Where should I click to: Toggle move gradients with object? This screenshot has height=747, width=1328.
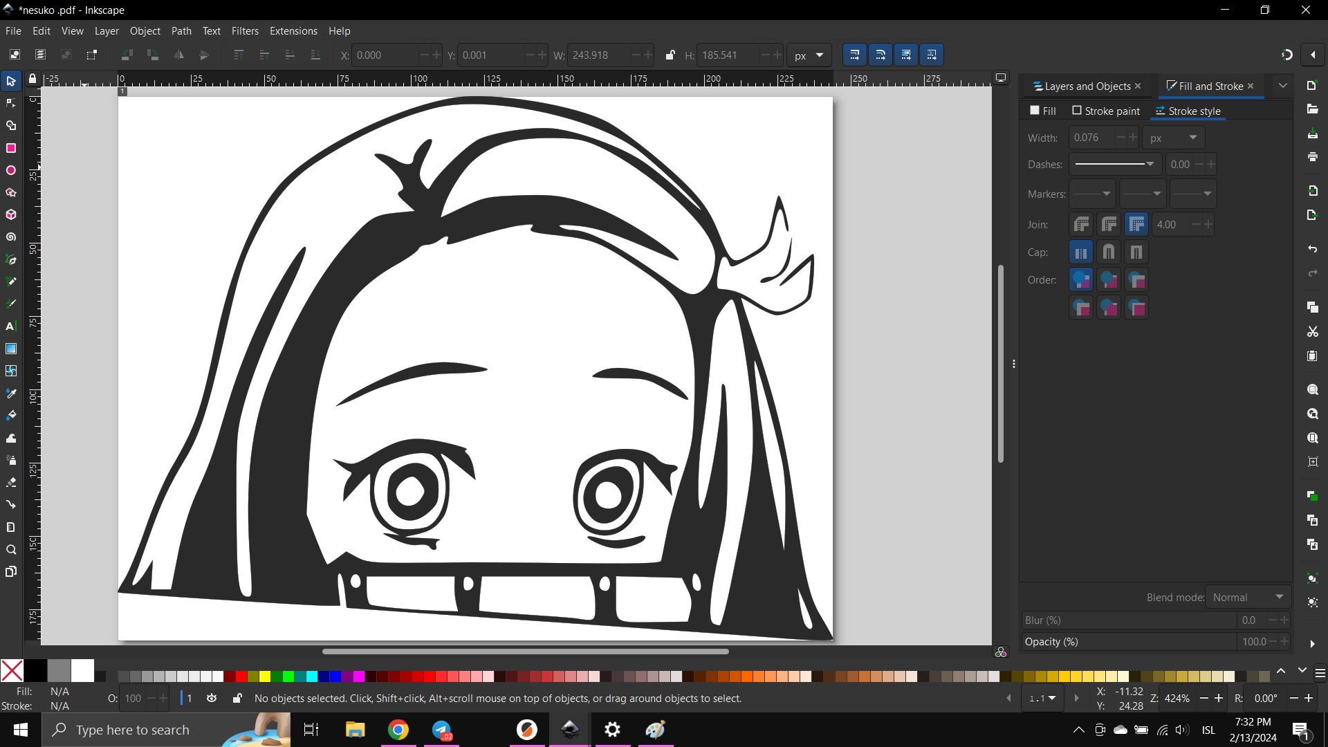[905, 55]
